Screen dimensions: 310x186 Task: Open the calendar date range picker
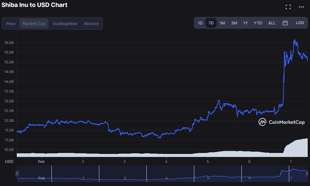(x=285, y=23)
